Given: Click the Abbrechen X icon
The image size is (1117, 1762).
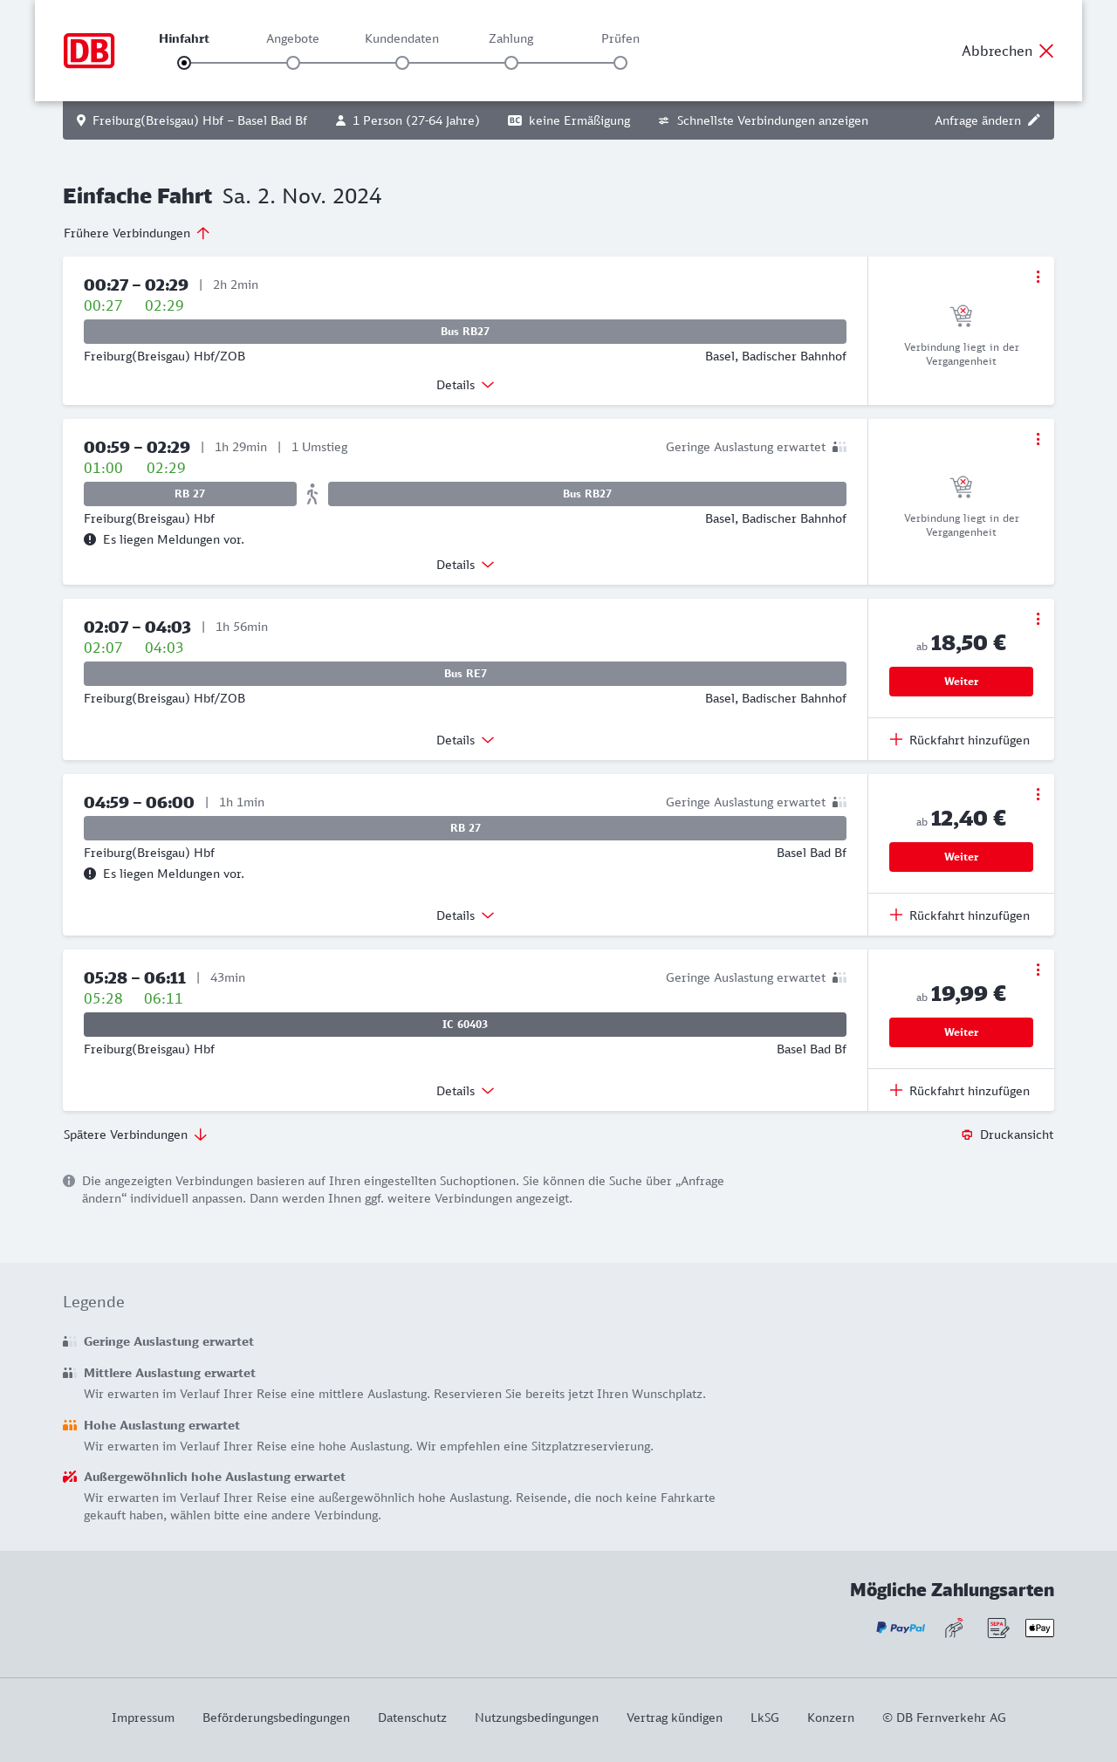Looking at the screenshot, I should [x=1046, y=51].
